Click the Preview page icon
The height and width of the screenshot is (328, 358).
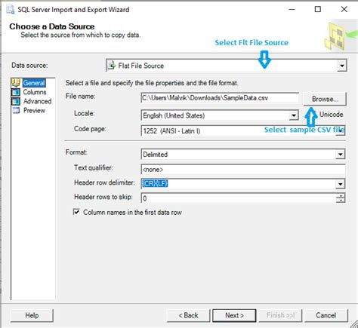[16, 110]
